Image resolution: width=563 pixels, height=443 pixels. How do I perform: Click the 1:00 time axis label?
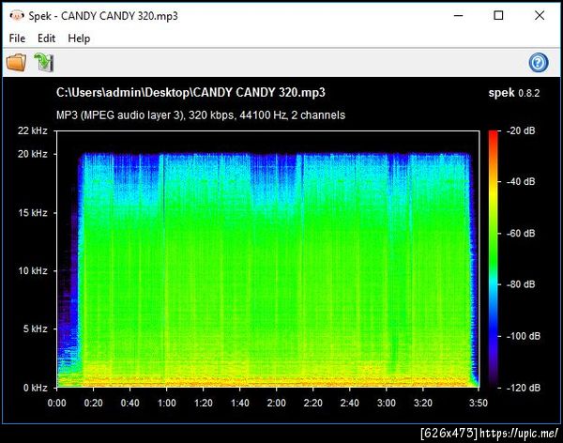(x=167, y=403)
